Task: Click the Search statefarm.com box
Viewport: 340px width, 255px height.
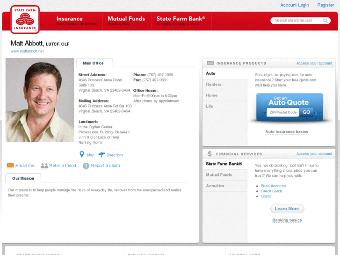Action: (x=297, y=21)
